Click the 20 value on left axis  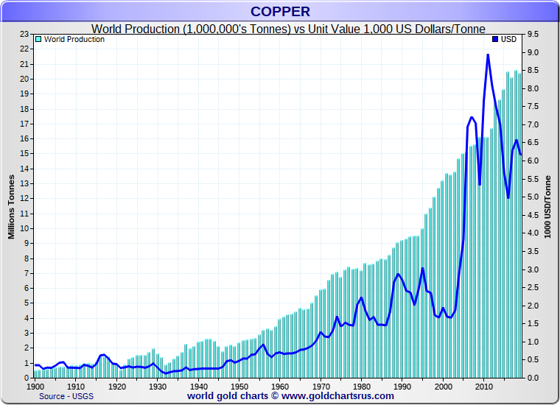[24, 79]
